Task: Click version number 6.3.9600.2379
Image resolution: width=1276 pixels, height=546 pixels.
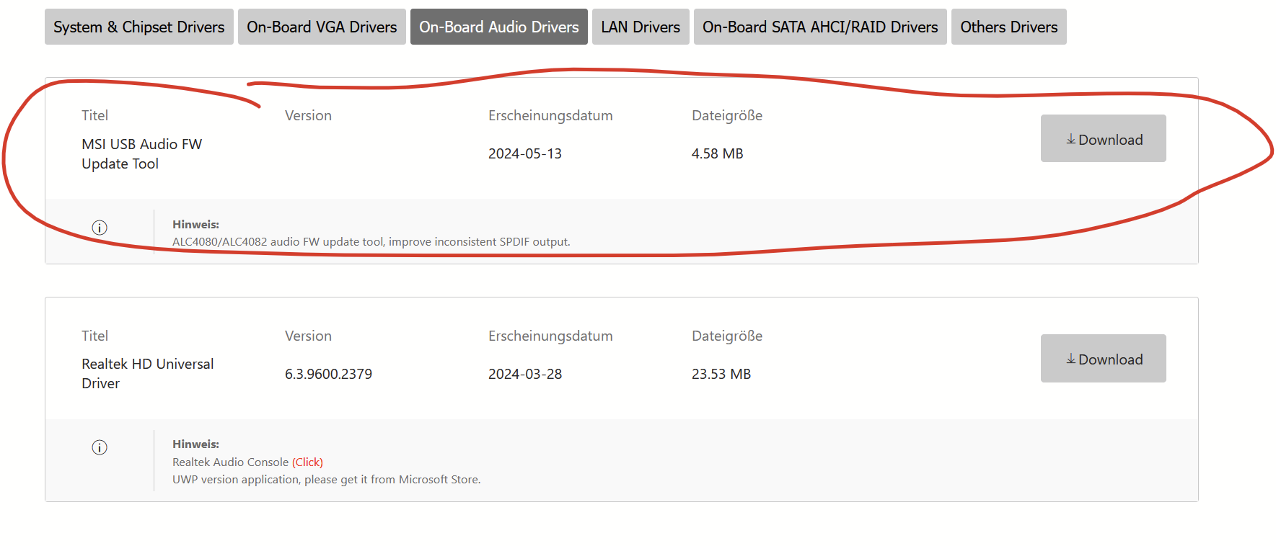Action: (x=328, y=374)
